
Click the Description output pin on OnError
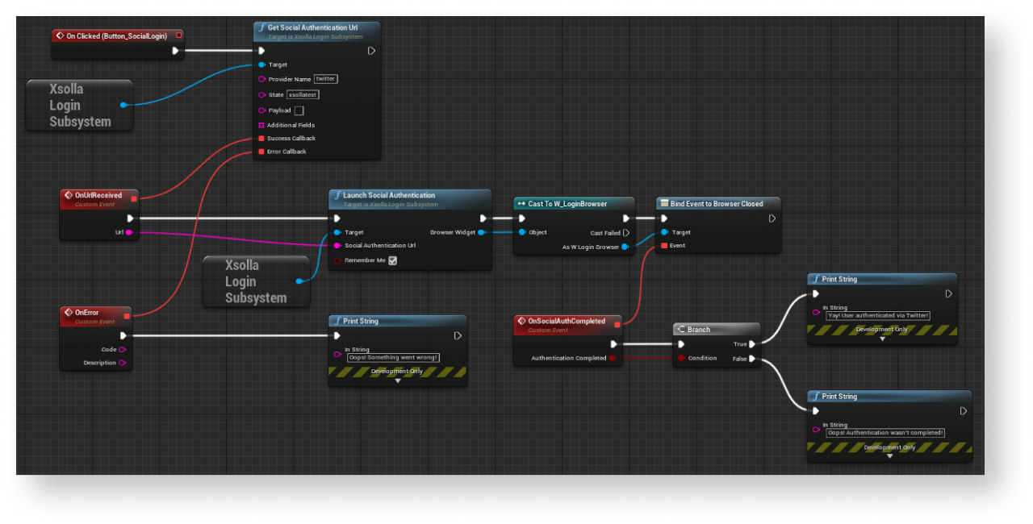point(123,363)
